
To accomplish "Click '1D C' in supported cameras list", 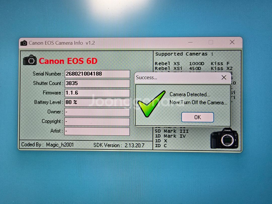I will tap(161, 146).
